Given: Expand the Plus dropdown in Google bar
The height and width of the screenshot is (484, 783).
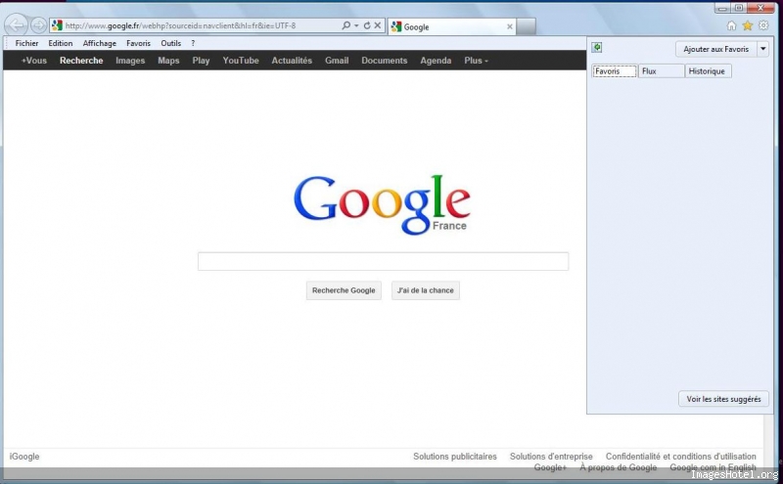Looking at the screenshot, I should pos(476,61).
